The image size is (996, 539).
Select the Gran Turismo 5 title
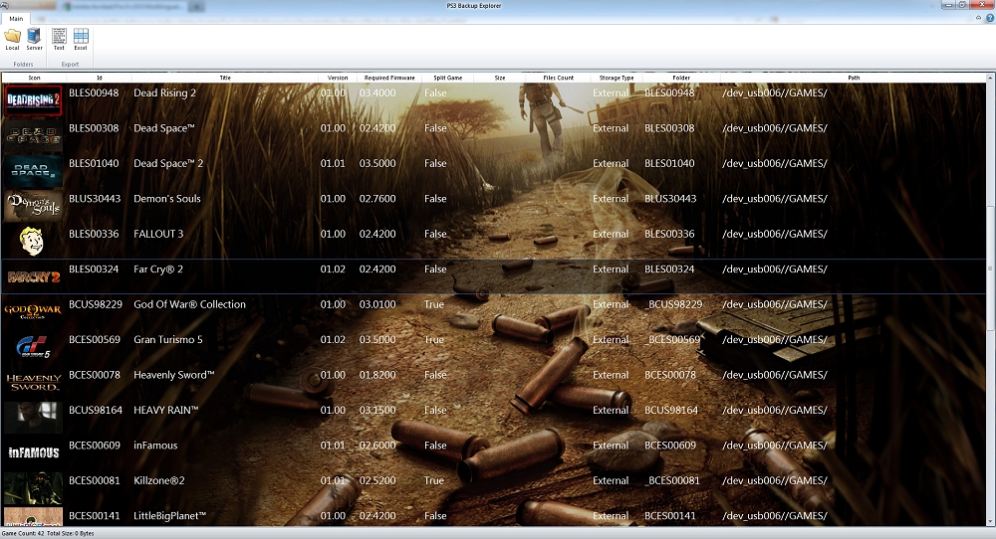coord(167,340)
